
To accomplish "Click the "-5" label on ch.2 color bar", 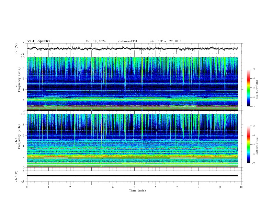I will pos(253,144).
